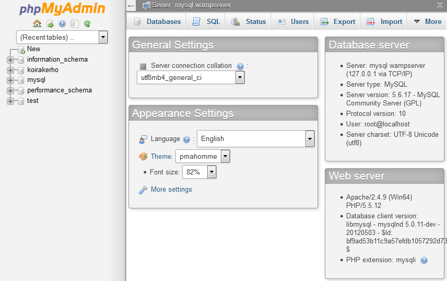Open the Recent tables dropdown
447x281 pixels.
62,37
